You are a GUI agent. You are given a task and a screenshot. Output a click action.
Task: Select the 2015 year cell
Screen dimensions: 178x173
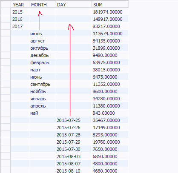click(20, 12)
